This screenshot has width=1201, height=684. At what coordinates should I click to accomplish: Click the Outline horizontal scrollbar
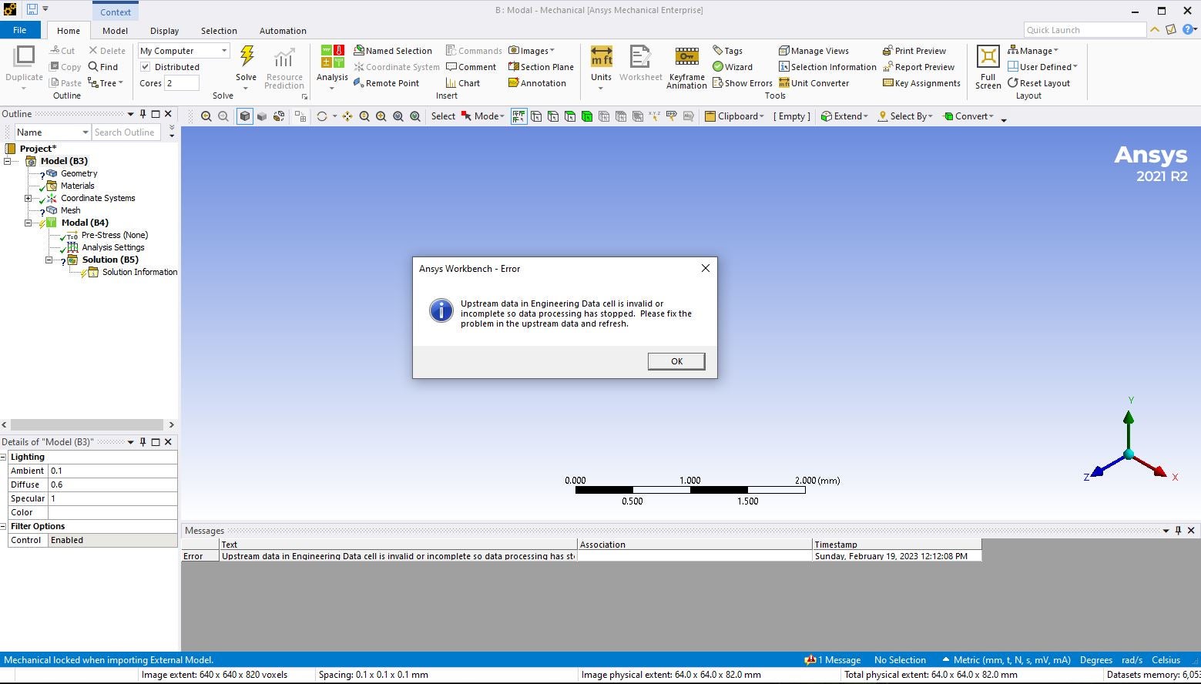tap(87, 424)
